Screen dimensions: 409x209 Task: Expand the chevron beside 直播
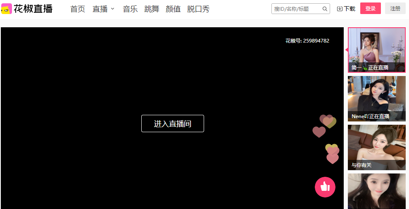click(x=112, y=9)
